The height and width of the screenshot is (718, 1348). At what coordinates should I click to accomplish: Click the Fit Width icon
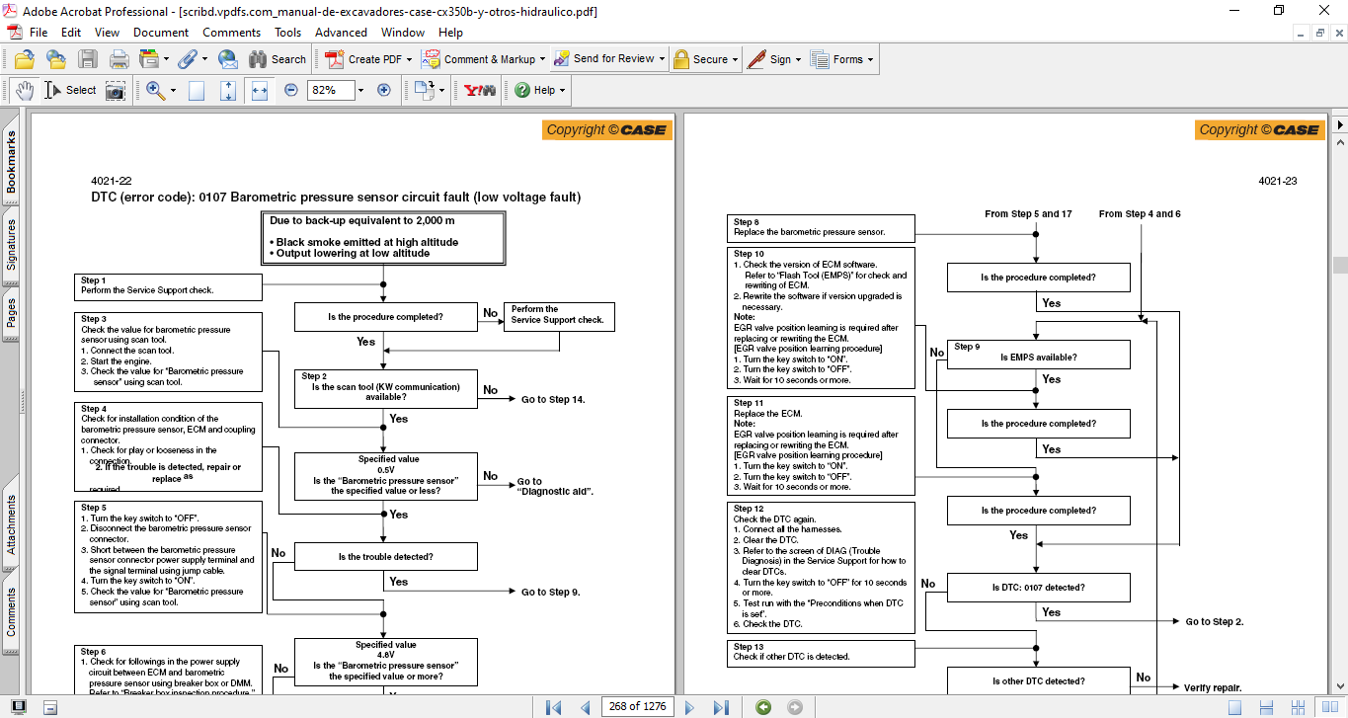(x=260, y=90)
